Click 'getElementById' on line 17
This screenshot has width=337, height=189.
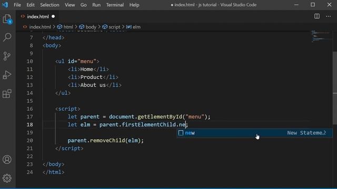pos(160,117)
